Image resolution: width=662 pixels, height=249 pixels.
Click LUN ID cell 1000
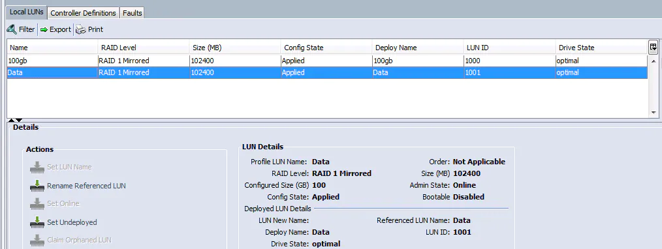(x=510, y=61)
